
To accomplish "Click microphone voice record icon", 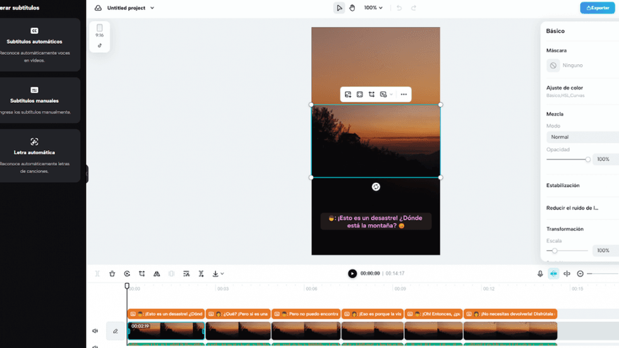I will (x=540, y=274).
